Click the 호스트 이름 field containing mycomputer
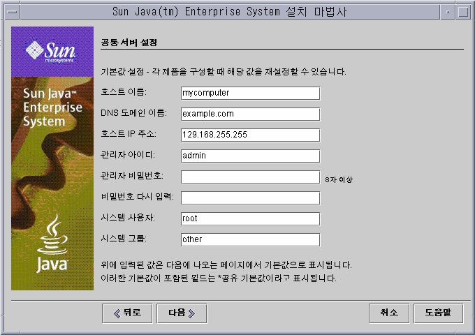Image resolution: width=475 pixels, height=335 pixels. click(x=250, y=94)
